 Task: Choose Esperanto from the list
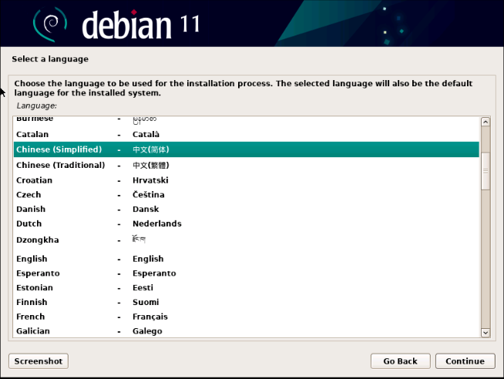click(x=246, y=273)
